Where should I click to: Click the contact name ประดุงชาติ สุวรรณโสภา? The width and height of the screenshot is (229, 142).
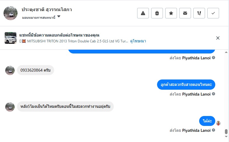coord(47,10)
